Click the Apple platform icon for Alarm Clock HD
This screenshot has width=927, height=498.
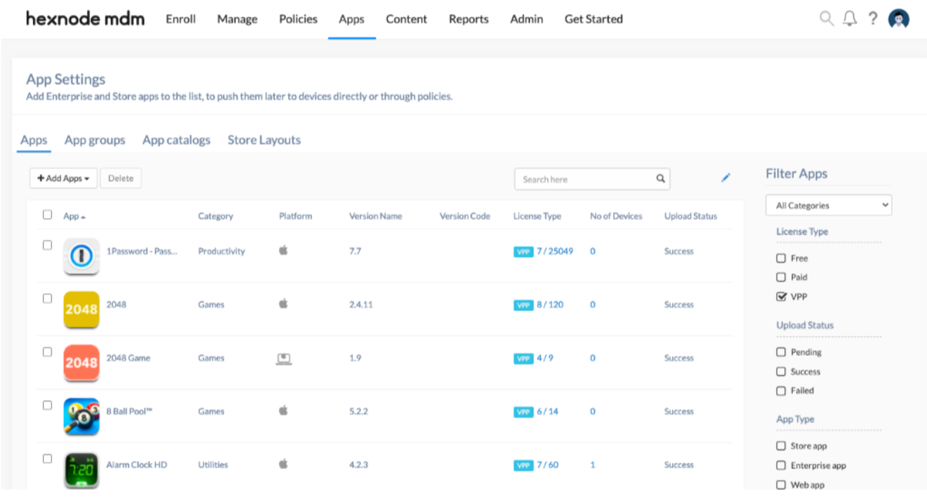pos(283,464)
